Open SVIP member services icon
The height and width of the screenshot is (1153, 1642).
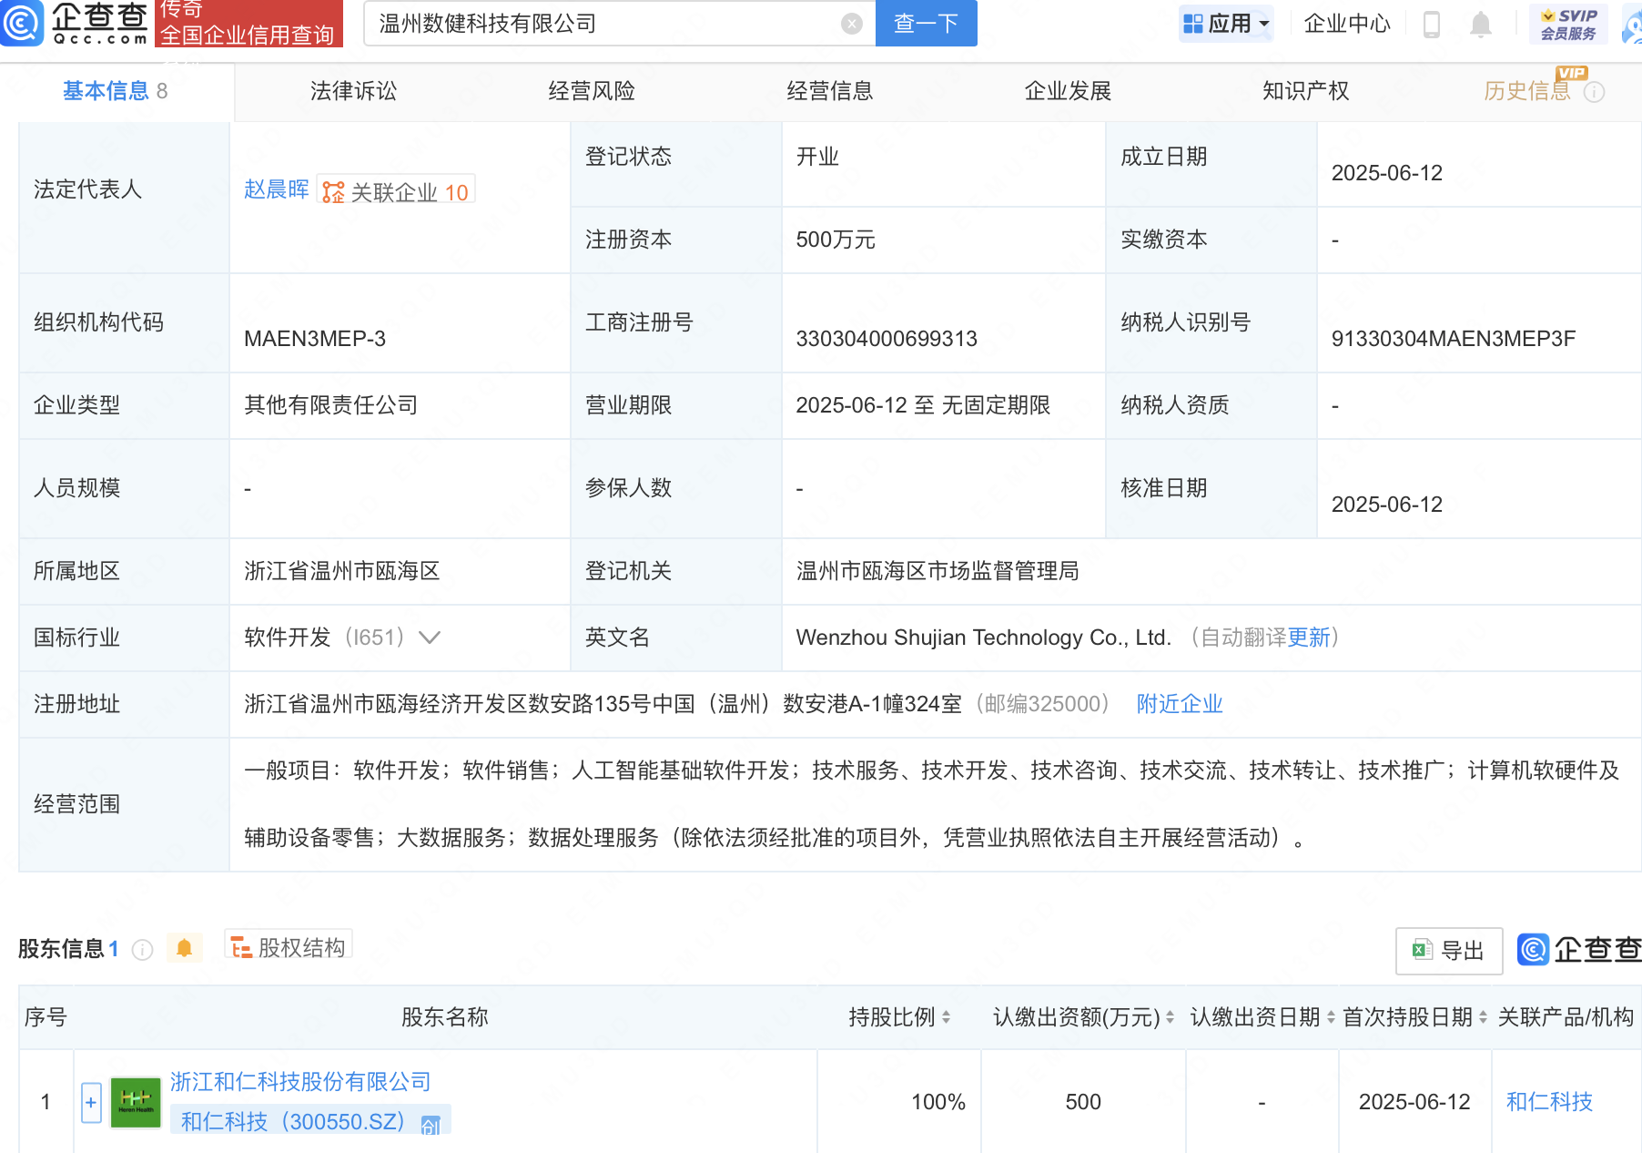(1568, 25)
